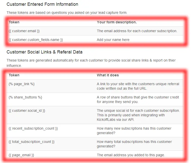The width and height of the screenshot is (191, 163).
Task: Select the {% share_buttons %} token
Action: click(25, 97)
